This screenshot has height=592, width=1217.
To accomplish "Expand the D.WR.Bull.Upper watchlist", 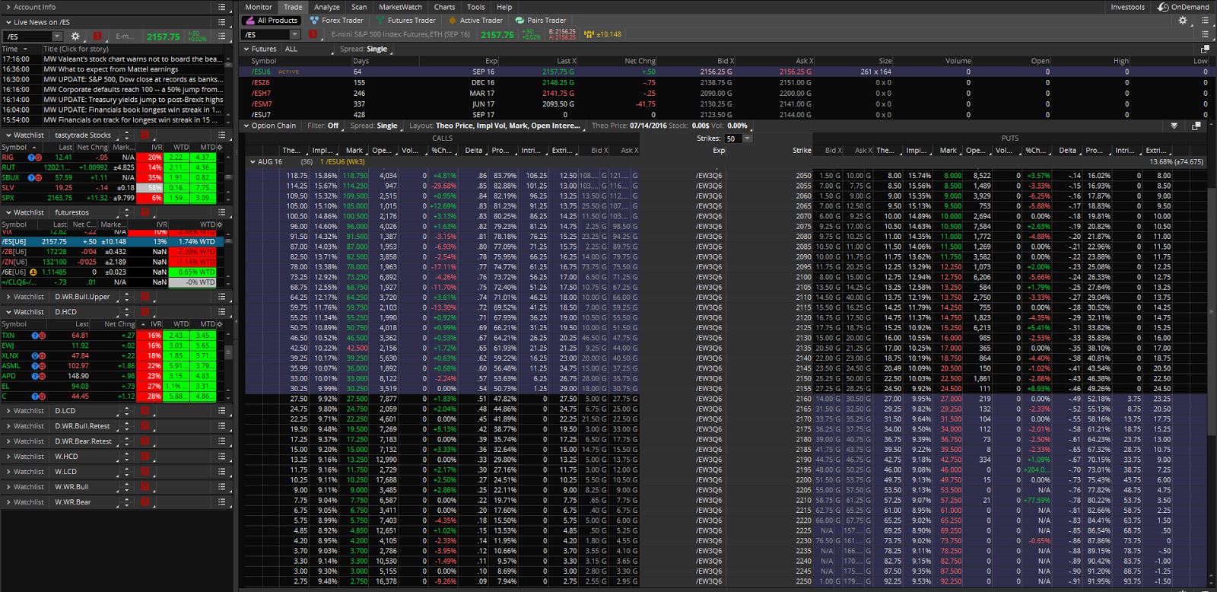I will pos(8,297).
